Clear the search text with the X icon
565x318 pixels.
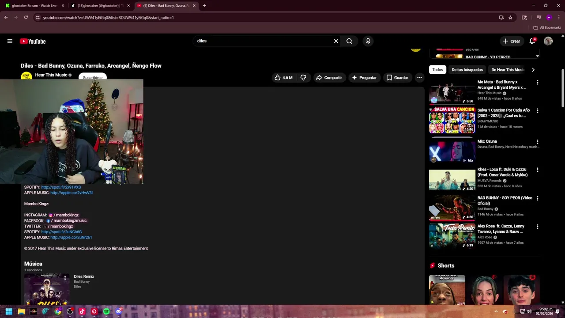click(336, 41)
